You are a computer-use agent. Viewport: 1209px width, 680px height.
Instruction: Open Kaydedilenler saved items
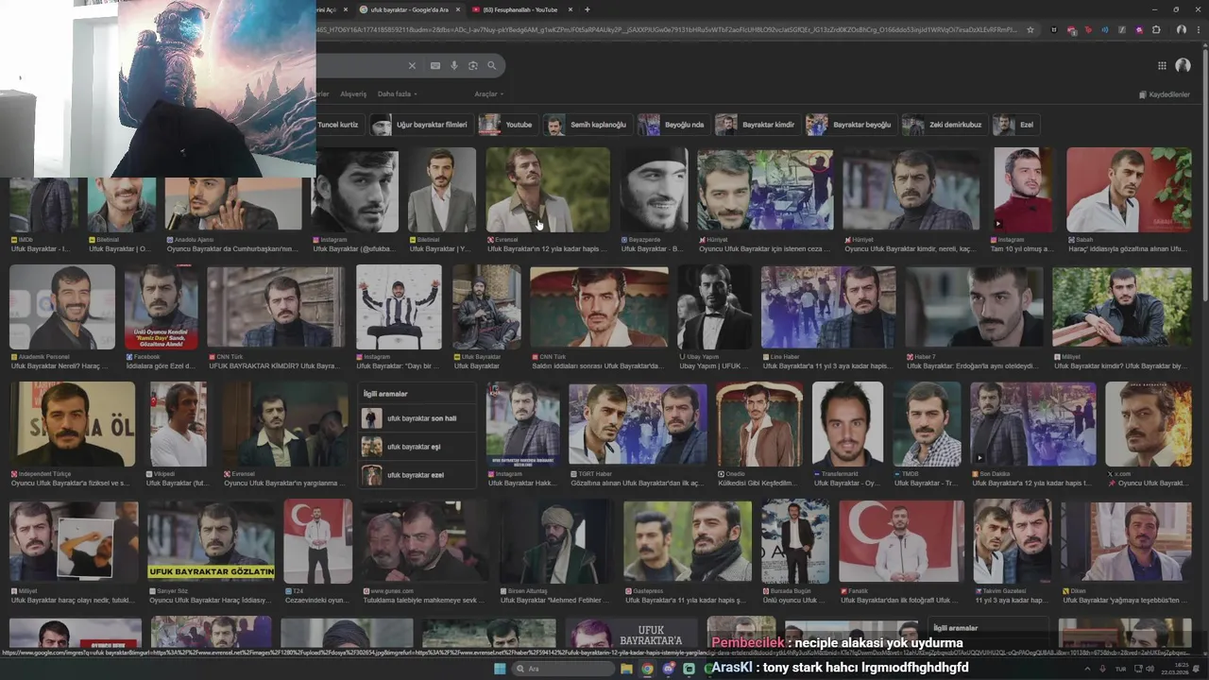coord(1165,94)
